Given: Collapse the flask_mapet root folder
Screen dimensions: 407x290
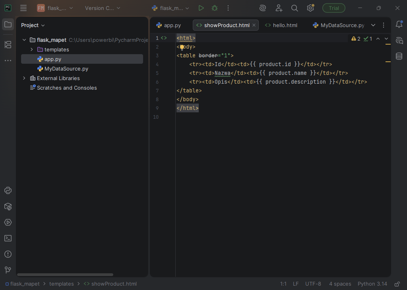Looking at the screenshot, I should 24,40.
